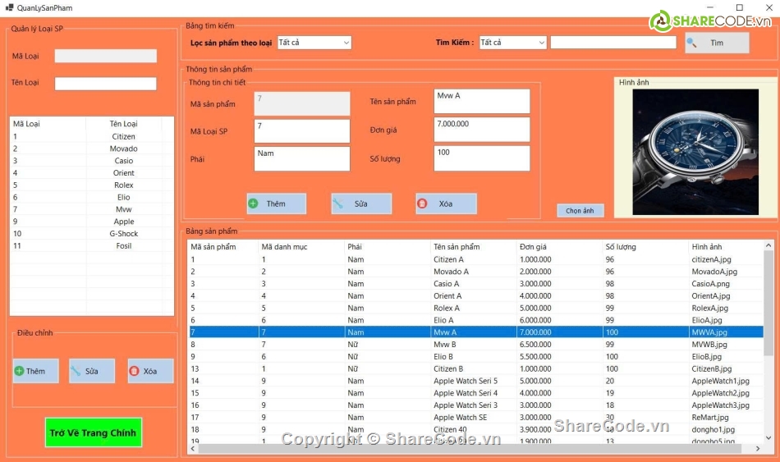
Task: Click green plus icon in product Thêm button
Action: click(253, 204)
